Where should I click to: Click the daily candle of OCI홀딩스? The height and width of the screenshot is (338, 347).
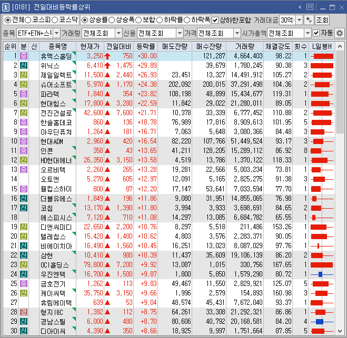point(322,264)
